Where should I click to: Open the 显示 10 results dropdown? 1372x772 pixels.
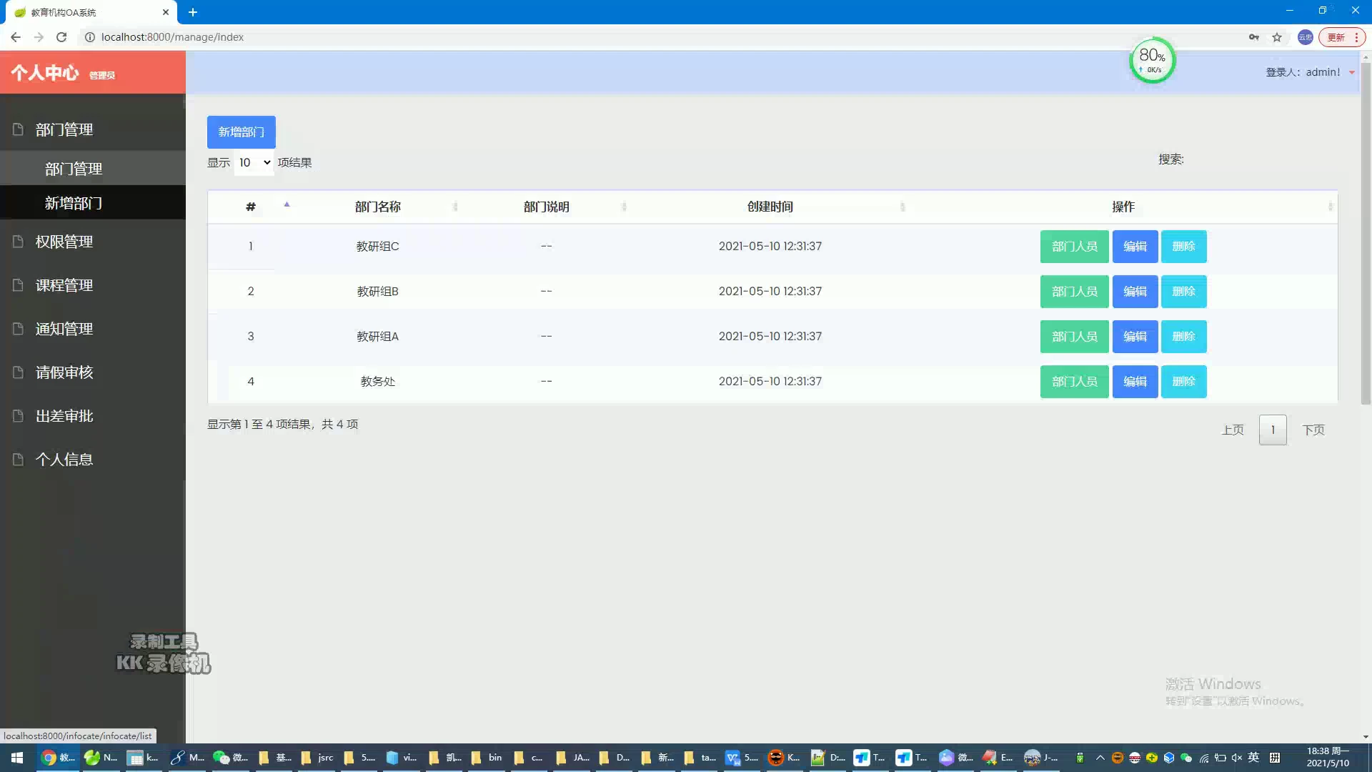tap(253, 162)
